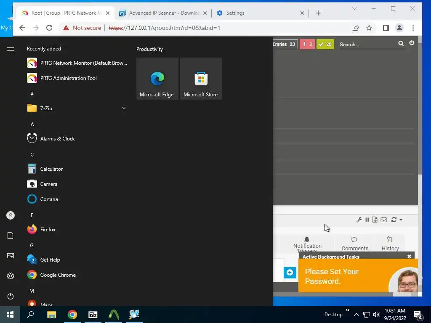The width and height of the screenshot is (431, 323).
Task: Expand the 7-Zip folder chevron
Action: pyautogui.click(x=124, y=108)
